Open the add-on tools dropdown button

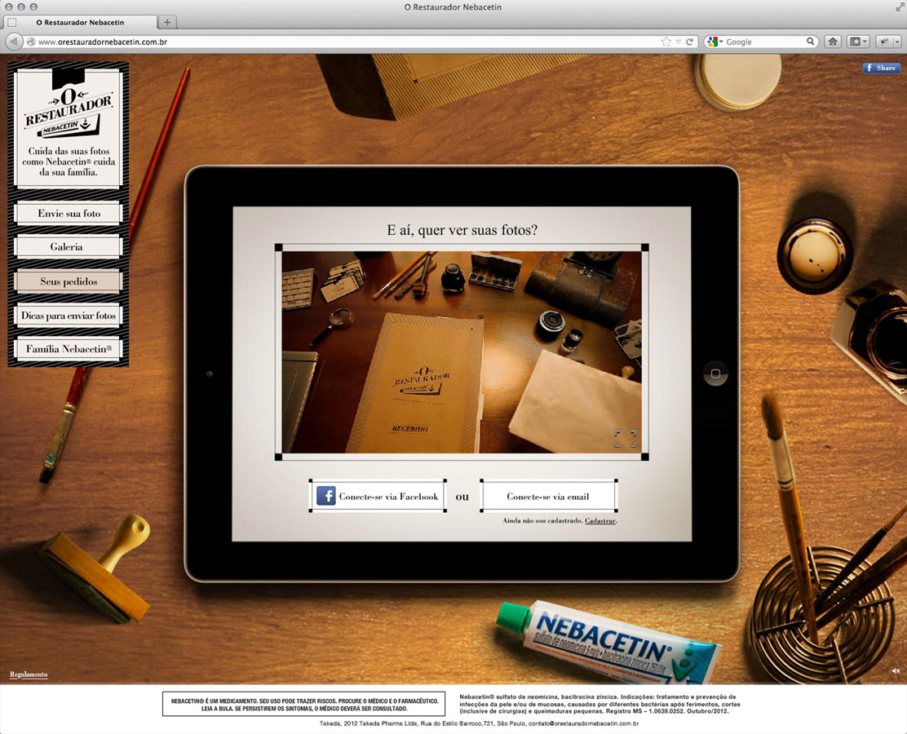click(888, 42)
